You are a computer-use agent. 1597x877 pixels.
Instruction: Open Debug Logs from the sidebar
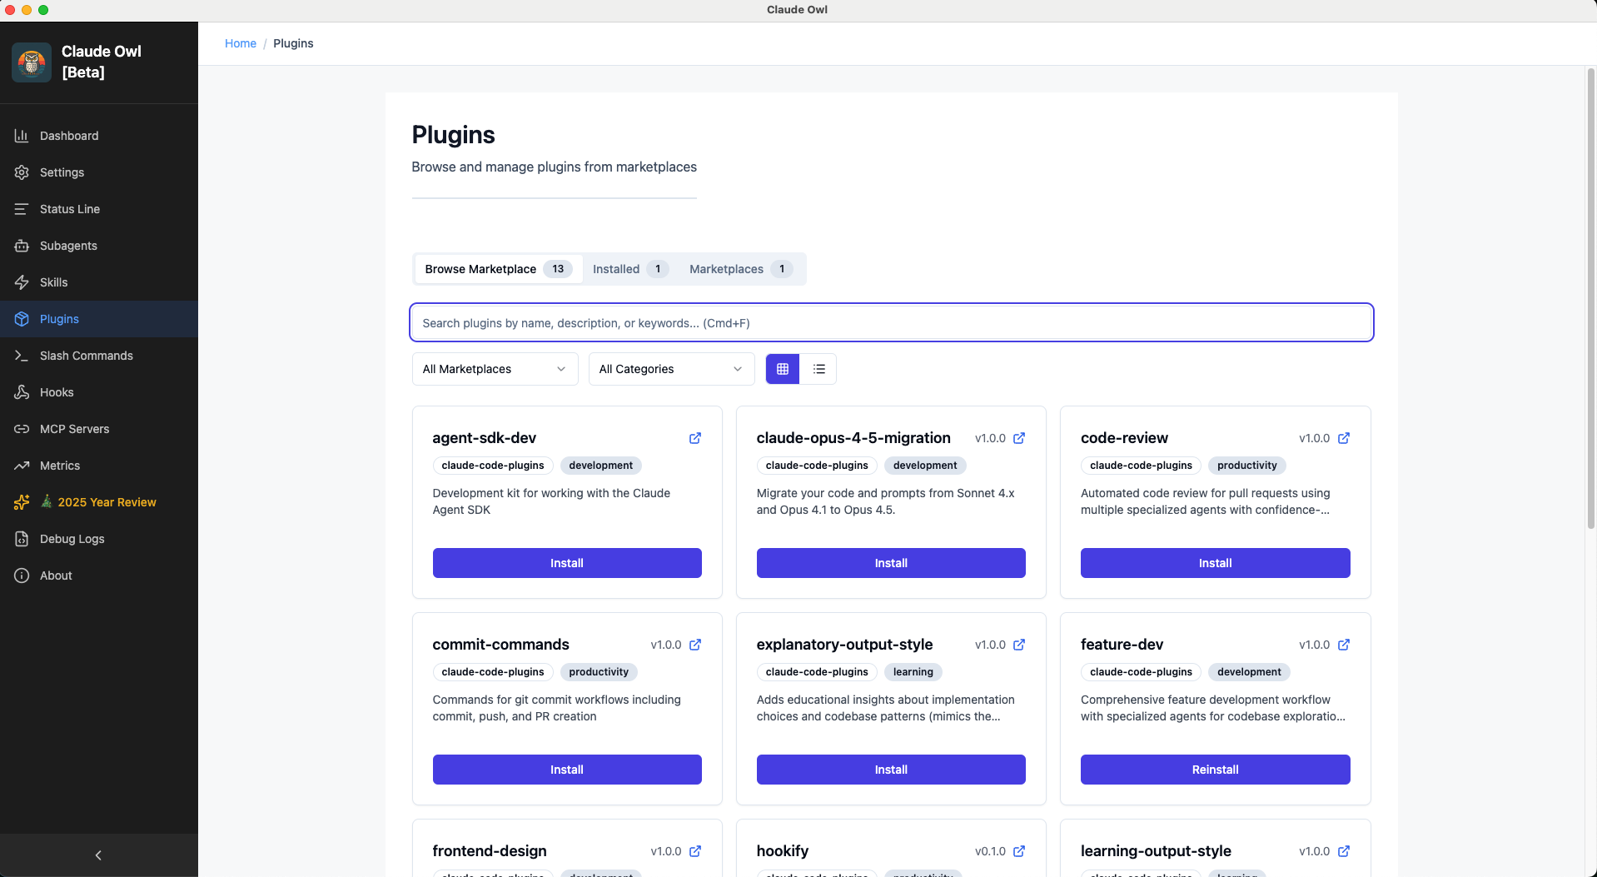[x=70, y=539]
